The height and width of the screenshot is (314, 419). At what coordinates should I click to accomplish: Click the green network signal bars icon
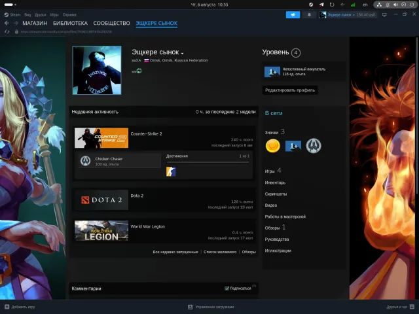[353, 5]
